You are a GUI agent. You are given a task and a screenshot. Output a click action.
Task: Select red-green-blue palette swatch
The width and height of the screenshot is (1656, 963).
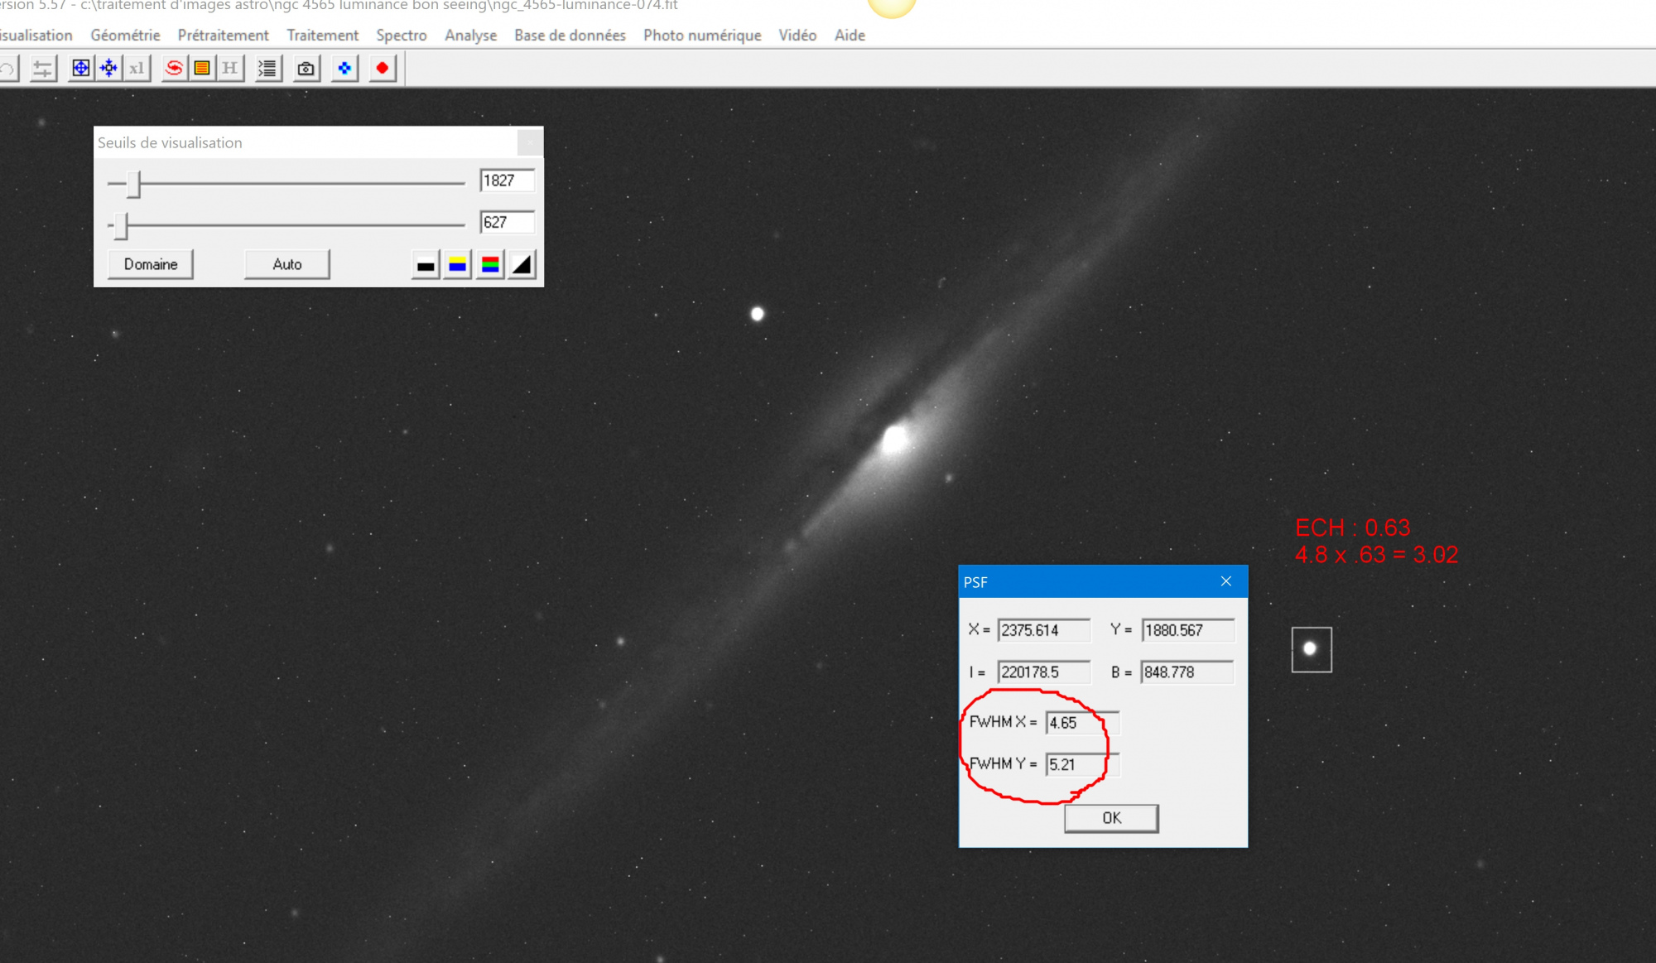click(490, 265)
